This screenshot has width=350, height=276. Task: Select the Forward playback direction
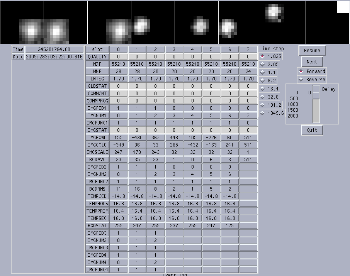[312, 72]
